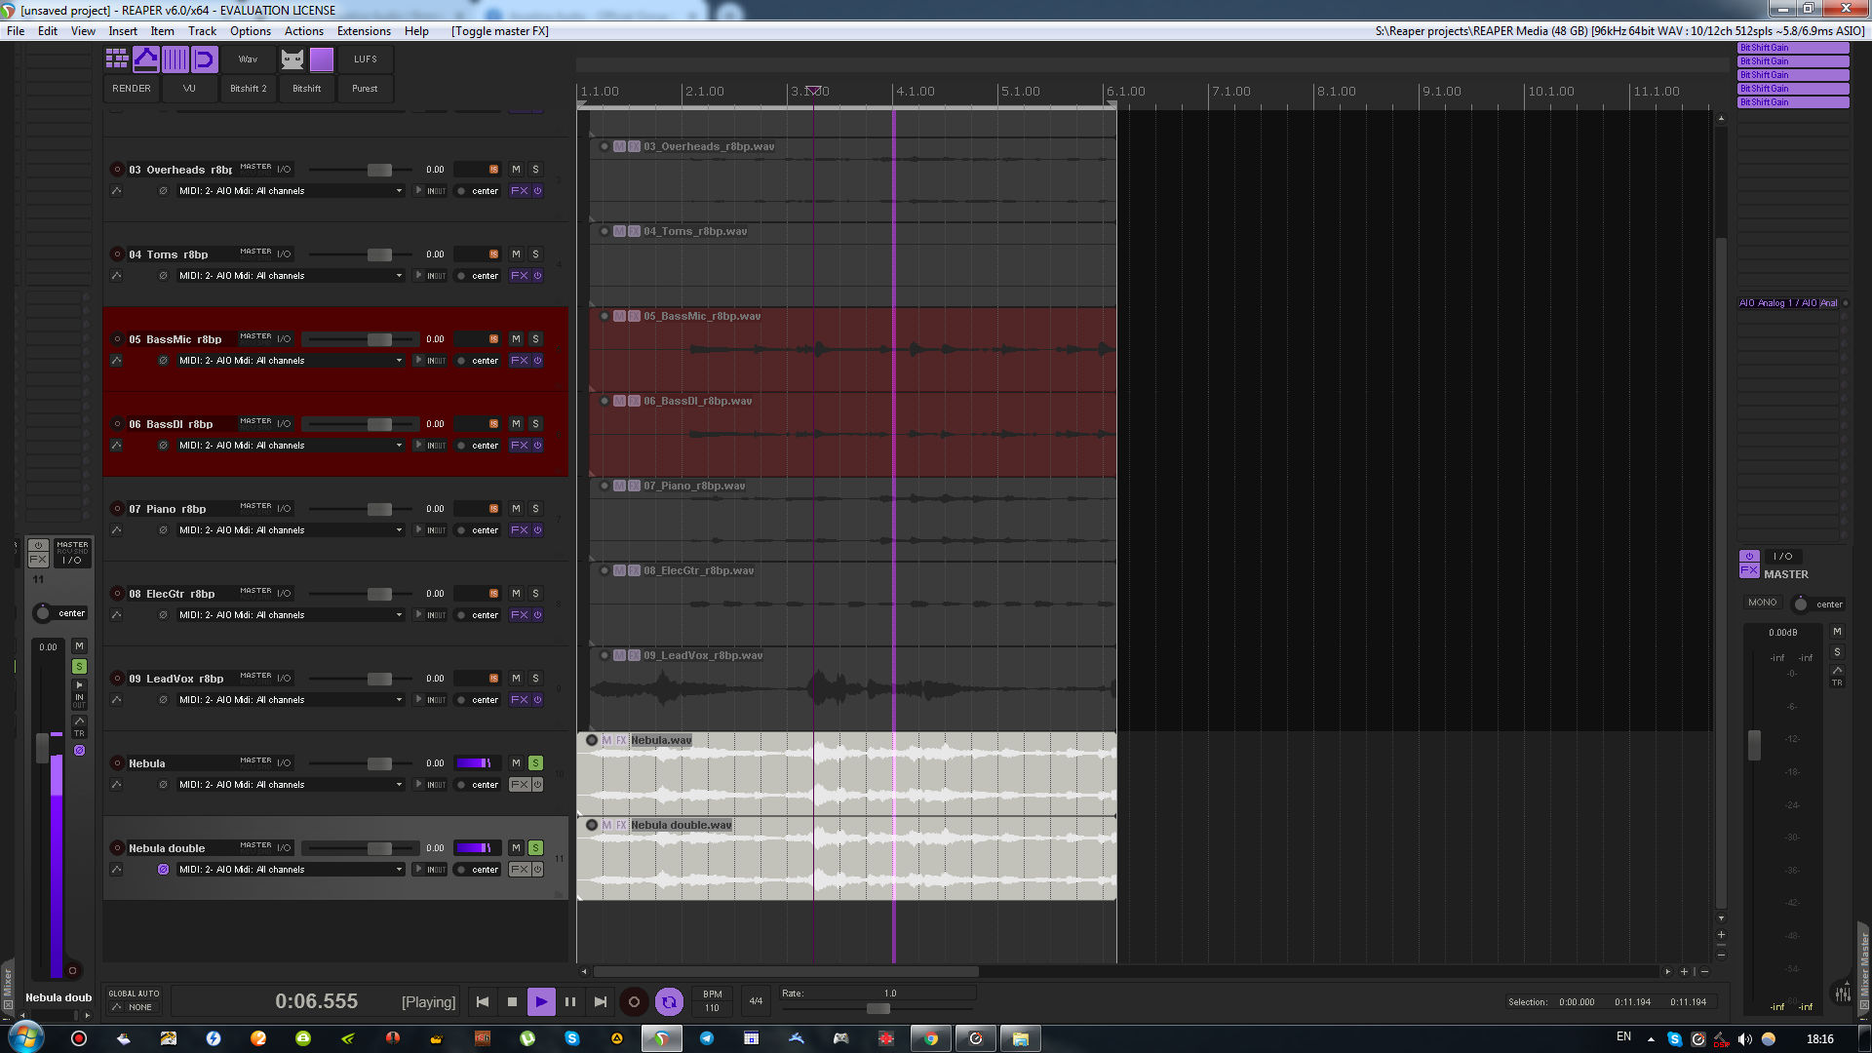Click the play transport button
Screen dimensions: 1872x1053
coord(541,1001)
